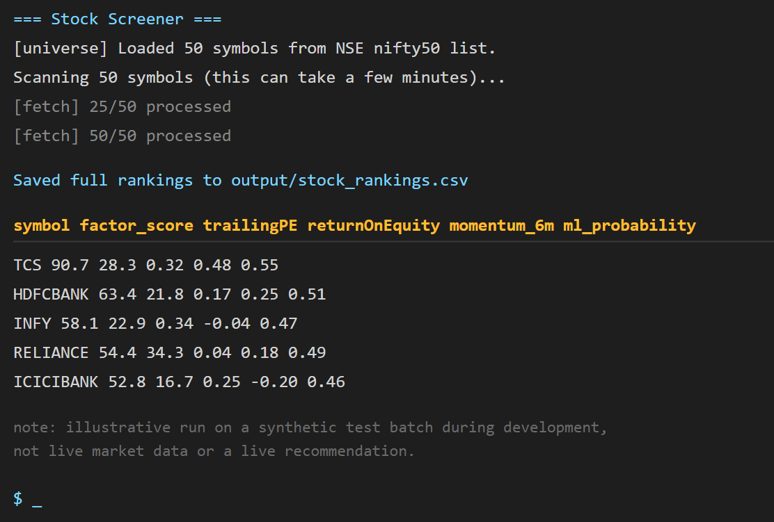This screenshot has width=774, height=522.
Task: Select the ICICIBANK row
Action: click(x=179, y=382)
